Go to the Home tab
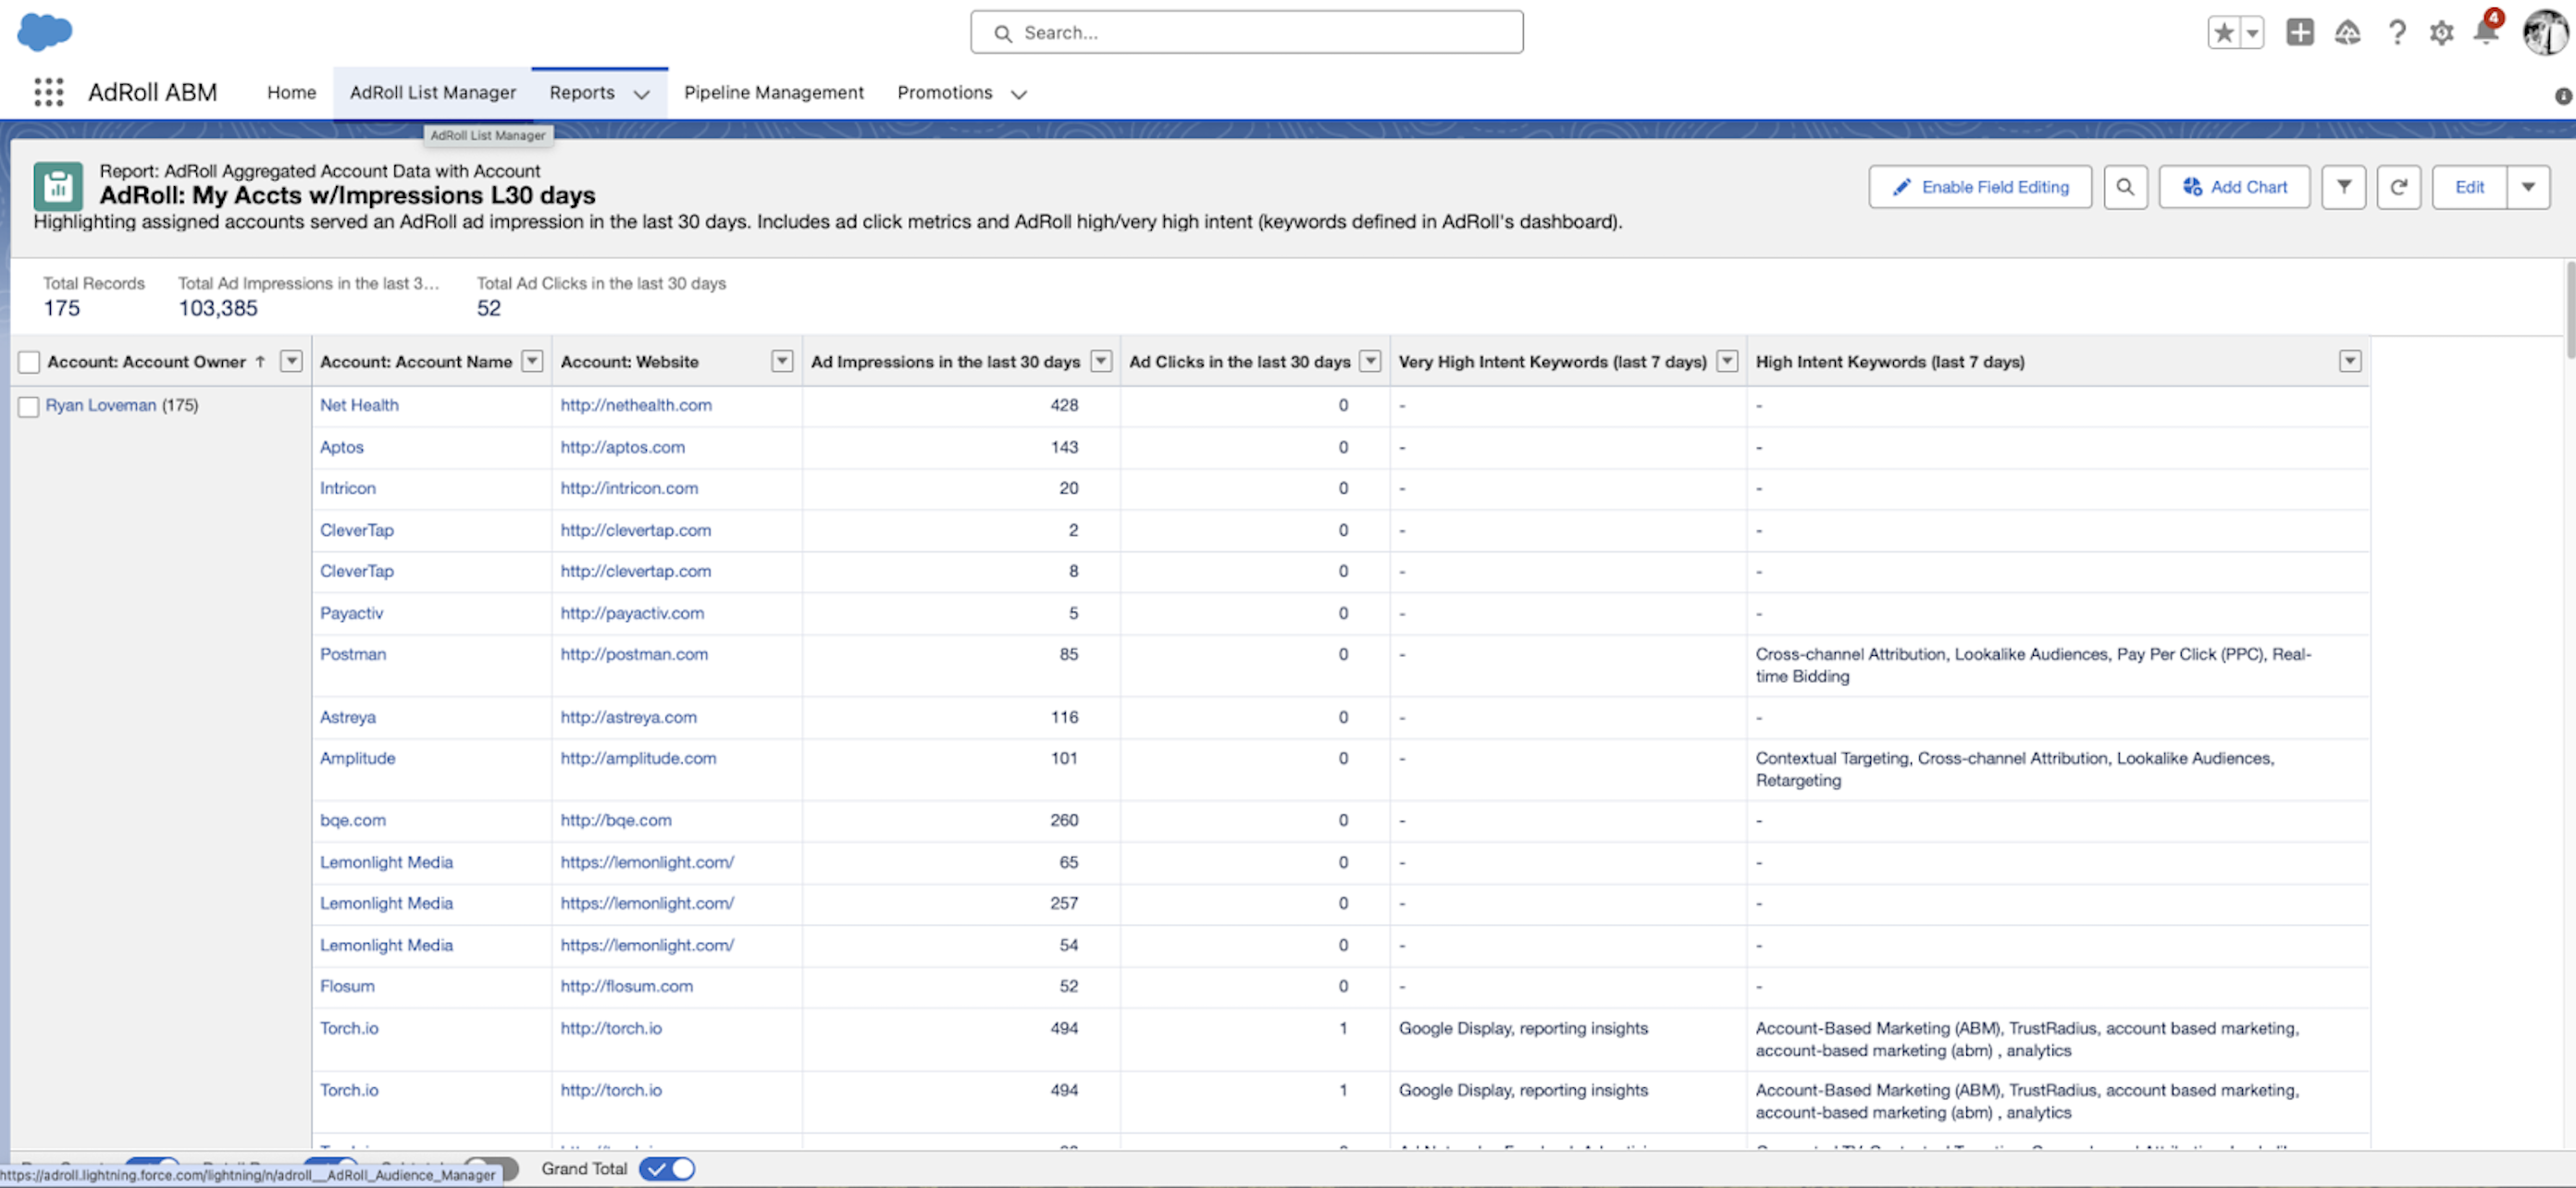Screen dimensions: 2576x1188 point(291,92)
